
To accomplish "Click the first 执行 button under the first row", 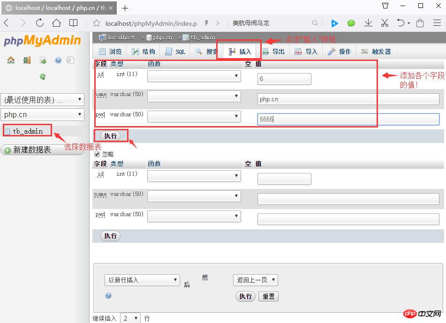I will 111,136.
